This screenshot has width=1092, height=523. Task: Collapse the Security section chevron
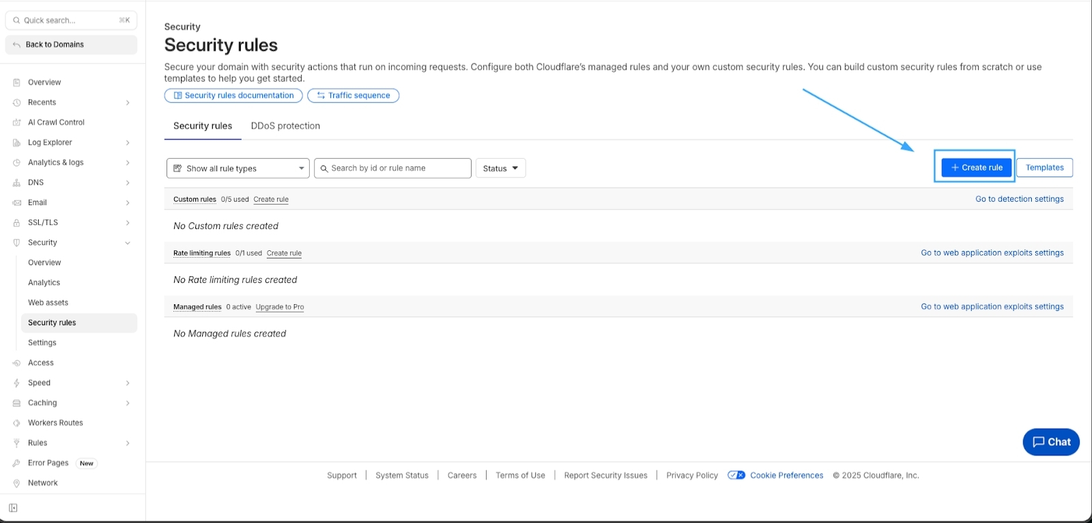click(128, 243)
